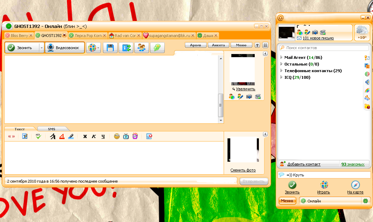Switch to the Лерка Pop Korn chat tab
The image size is (373, 222).
(88, 36)
